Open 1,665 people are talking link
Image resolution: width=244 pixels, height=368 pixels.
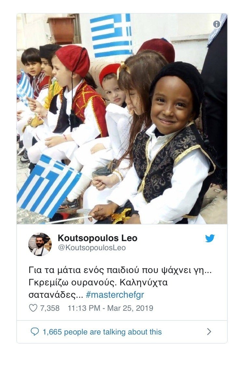[x=102, y=332]
